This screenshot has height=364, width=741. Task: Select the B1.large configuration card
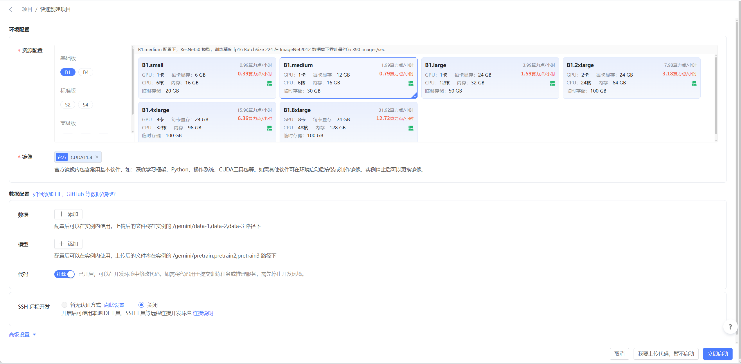(490, 78)
